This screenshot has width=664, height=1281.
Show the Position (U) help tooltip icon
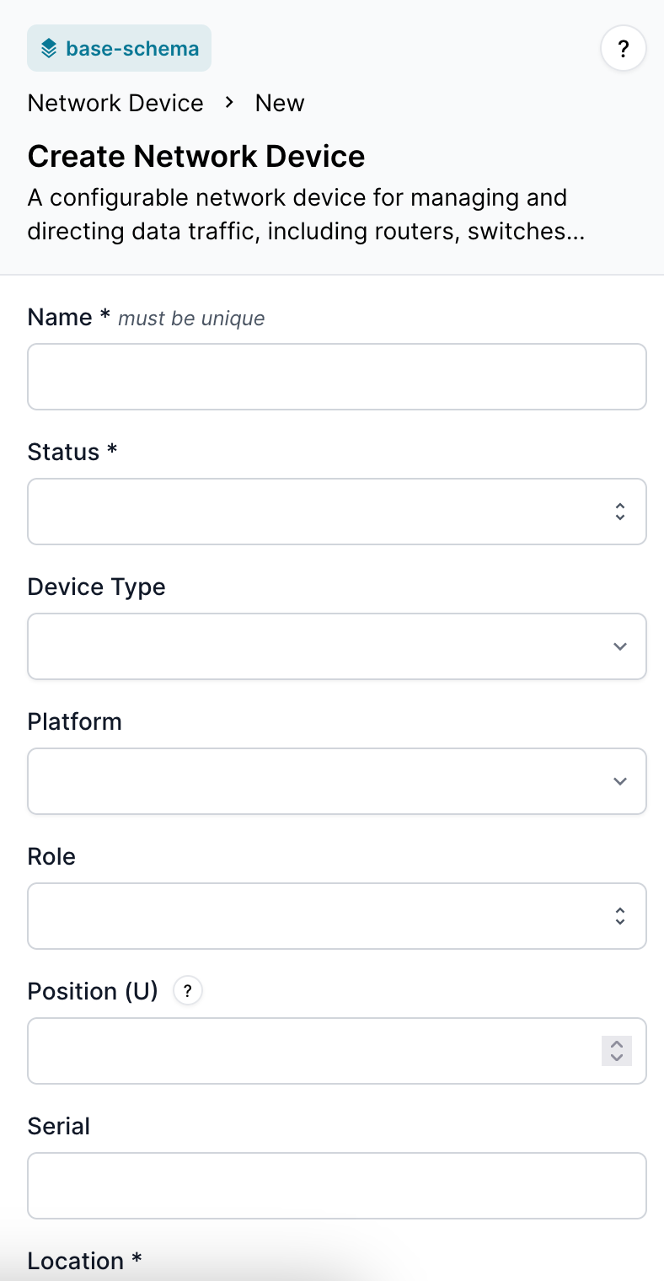click(x=188, y=992)
